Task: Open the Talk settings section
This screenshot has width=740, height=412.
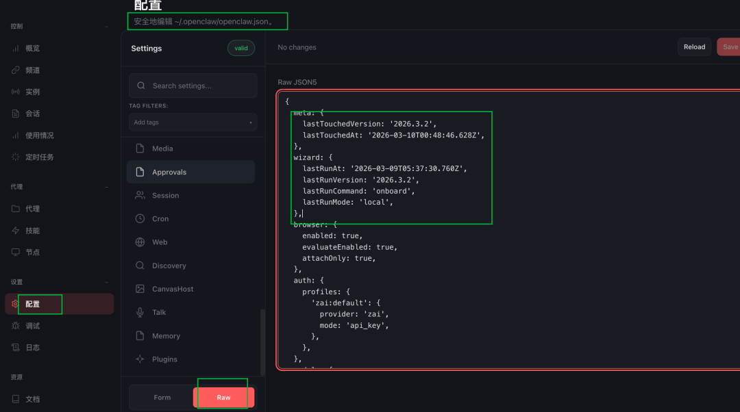Action: (190, 313)
